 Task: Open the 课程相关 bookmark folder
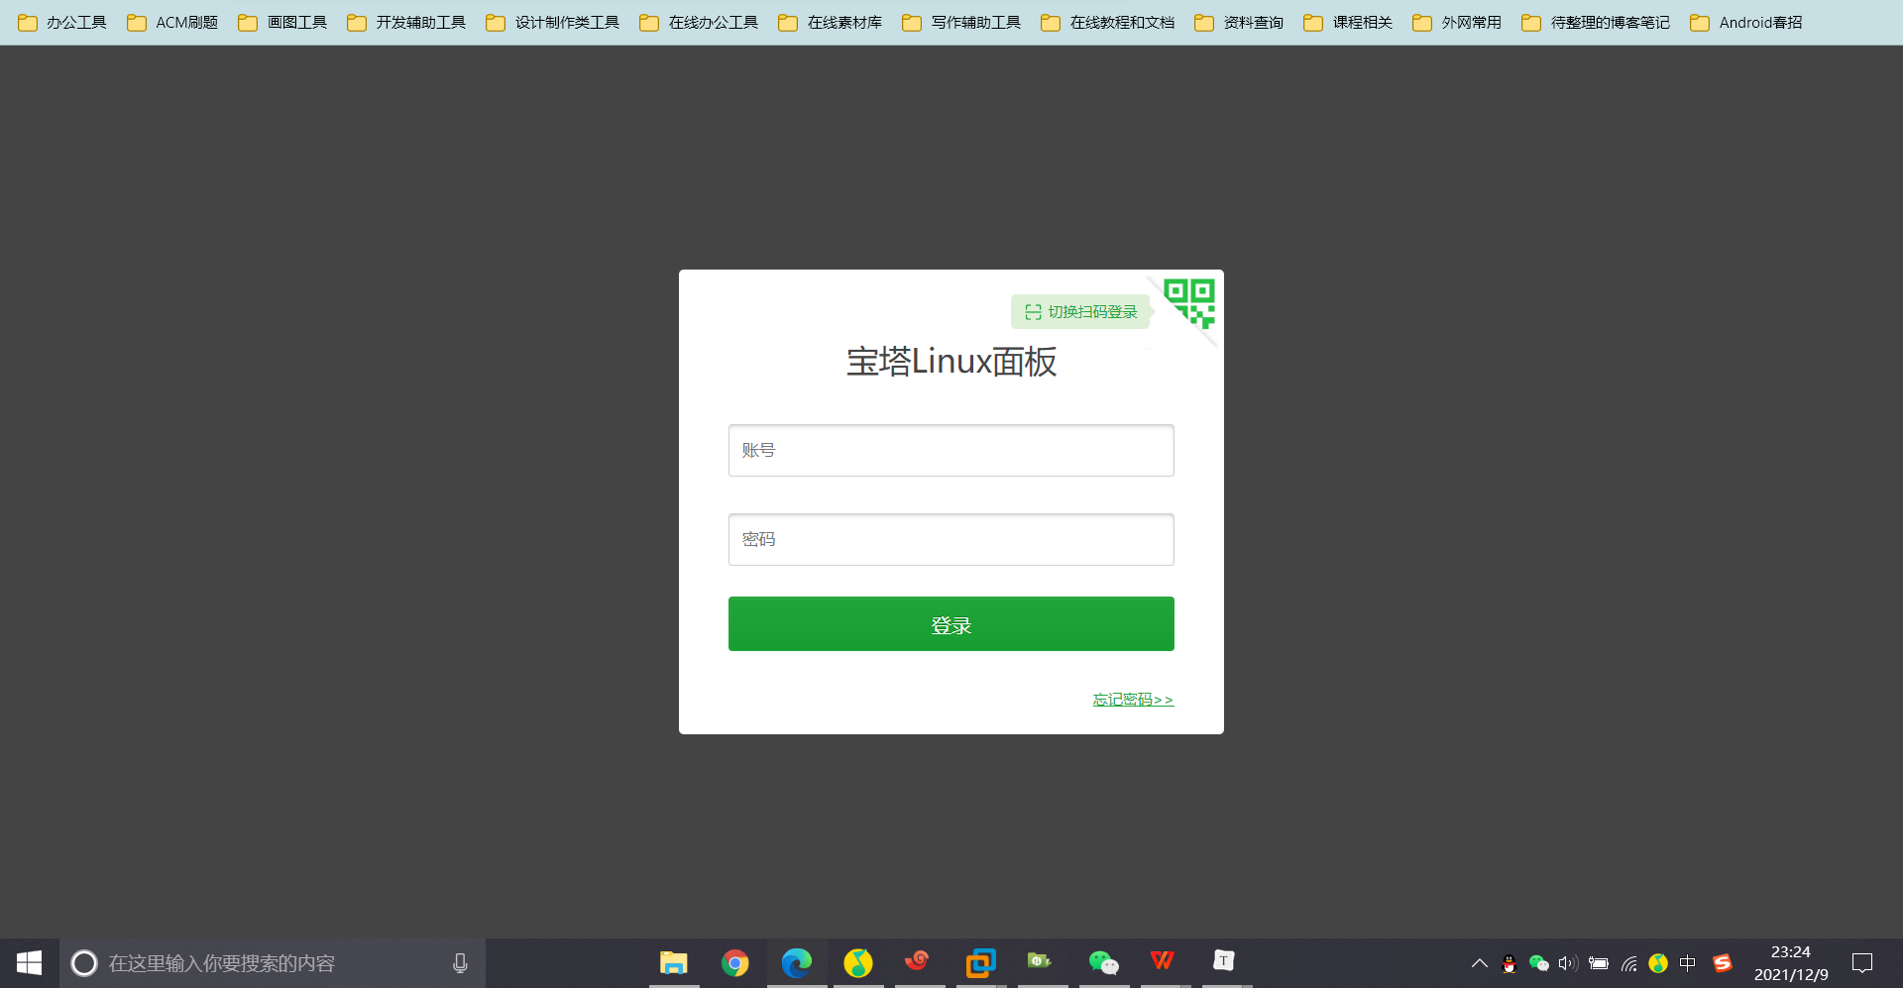tap(1348, 22)
